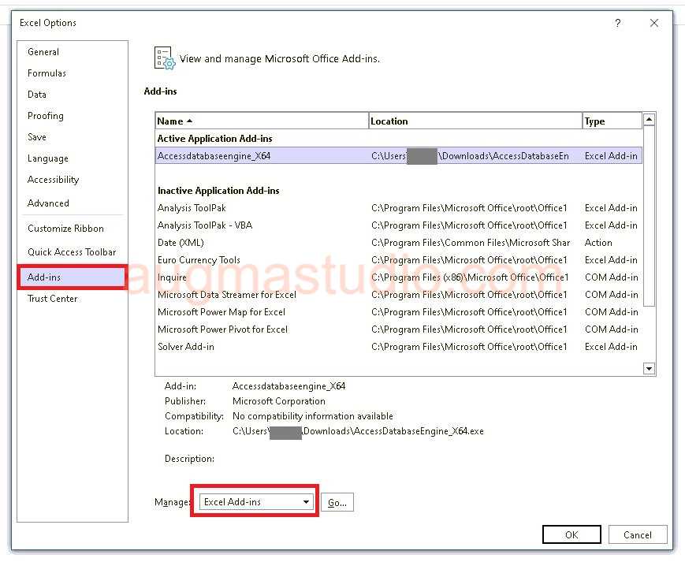Select the Solver Add-in row

click(x=186, y=347)
